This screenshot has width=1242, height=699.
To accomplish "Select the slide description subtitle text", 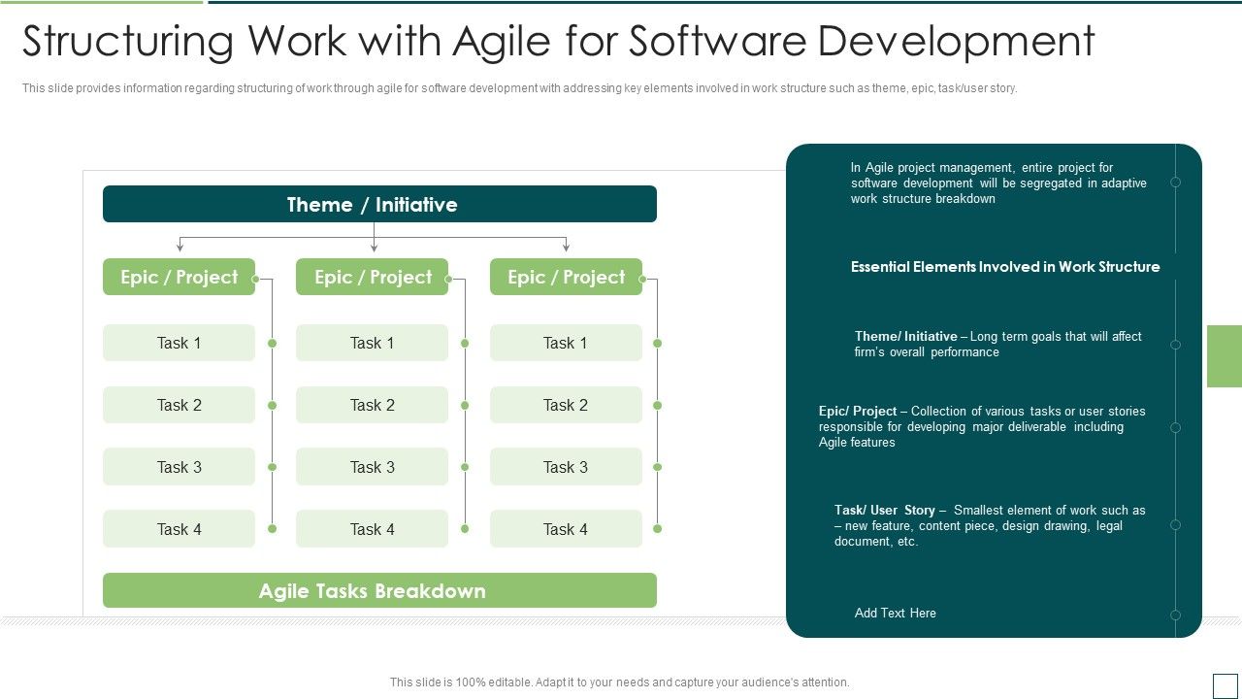I will click(x=519, y=87).
